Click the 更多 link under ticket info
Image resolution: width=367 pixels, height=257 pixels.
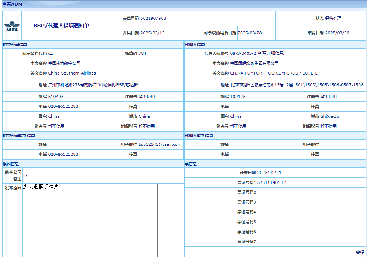point(360,252)
